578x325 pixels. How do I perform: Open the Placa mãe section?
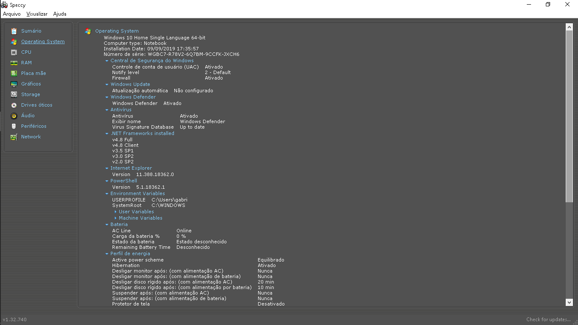point(33,73)
